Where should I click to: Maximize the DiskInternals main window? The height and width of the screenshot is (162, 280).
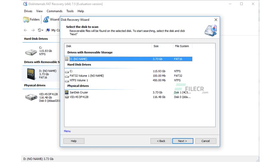click(x=241, y=4)
